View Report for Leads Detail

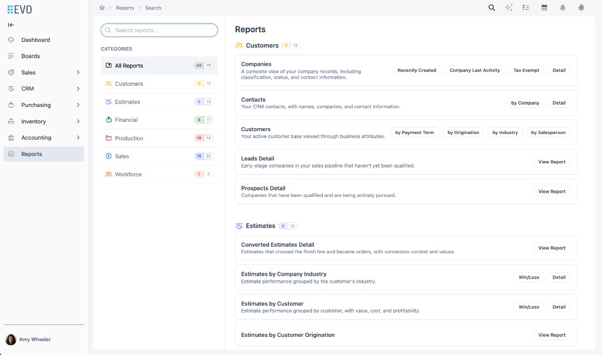(x=551, y=162)
